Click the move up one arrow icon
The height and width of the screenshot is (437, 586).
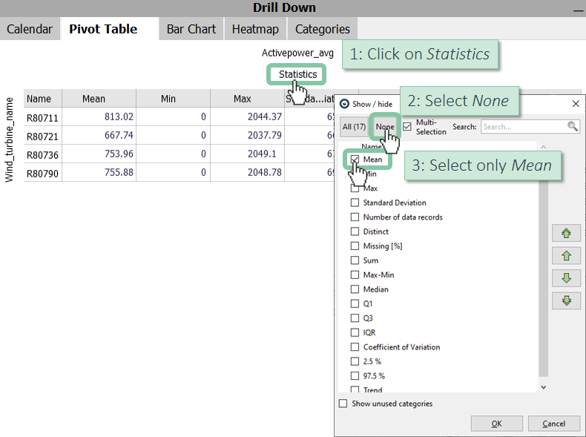pyautogui.click(x=566, y=256)
